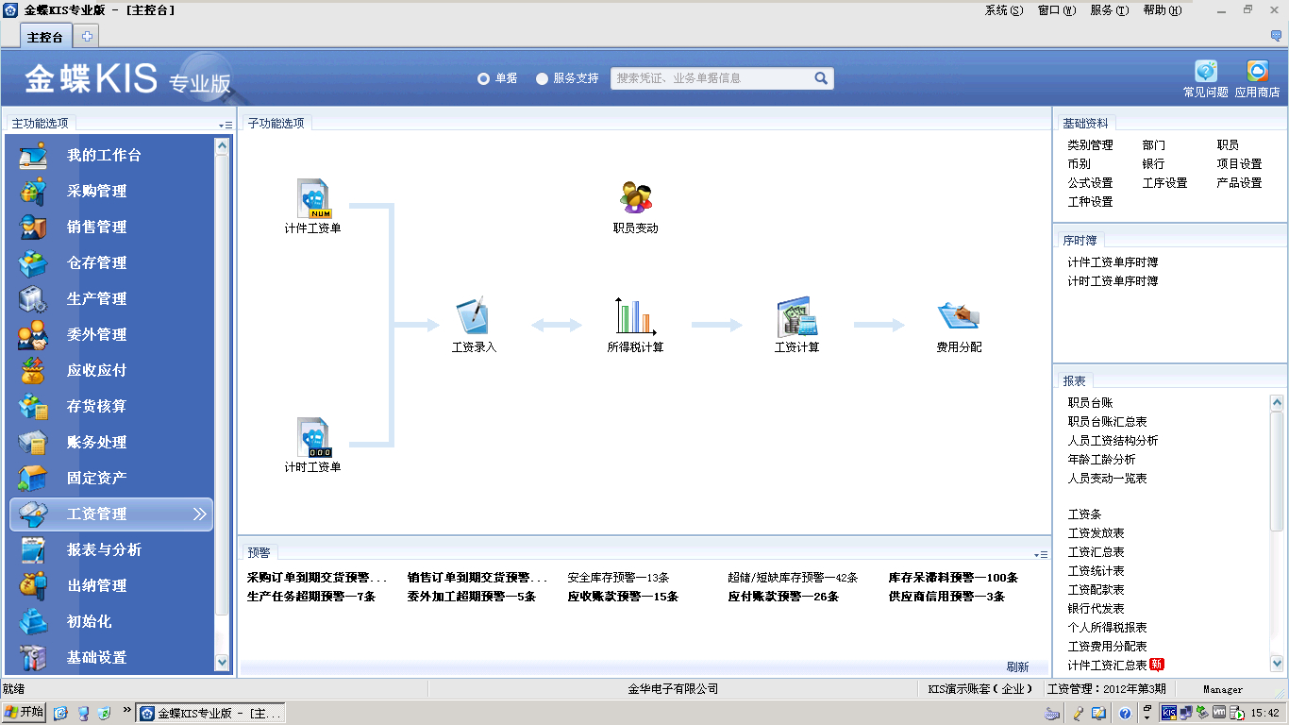Open the 预警 panel dropdown arrow
This screenshot has width=1289, height=725.
coord(1041,554)
